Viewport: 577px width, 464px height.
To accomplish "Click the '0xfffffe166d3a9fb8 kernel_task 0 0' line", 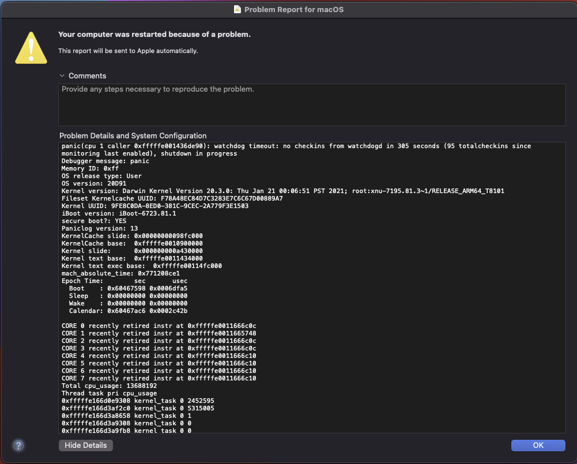I will point(126,430).
